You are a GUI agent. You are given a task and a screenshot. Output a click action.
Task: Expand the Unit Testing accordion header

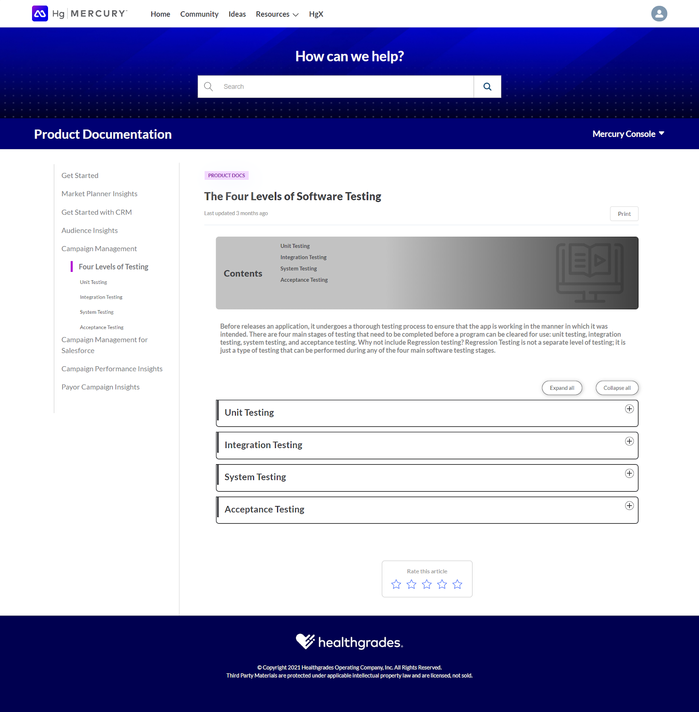[x=427, y=413]
